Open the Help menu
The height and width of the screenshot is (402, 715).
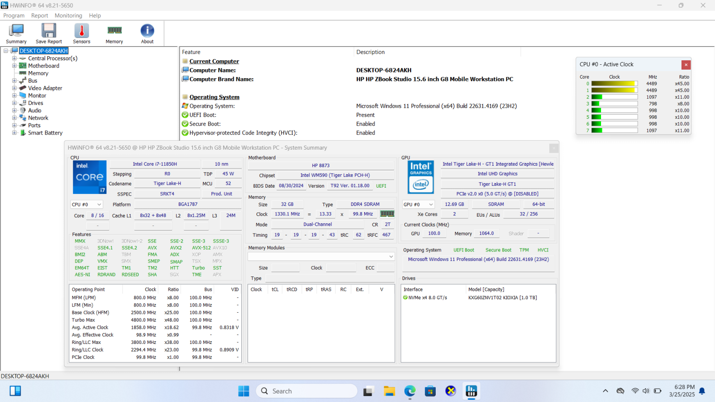pyautogui.click(x=95, y=16)
